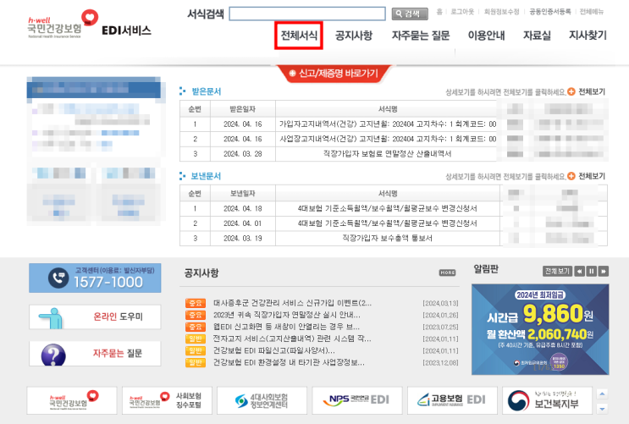Open 고용보험 EDI footer banner

452,400
